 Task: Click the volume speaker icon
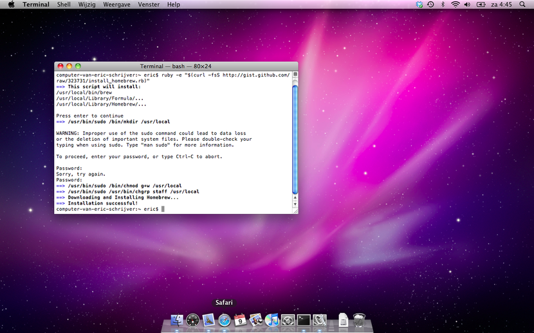(467, 4)
